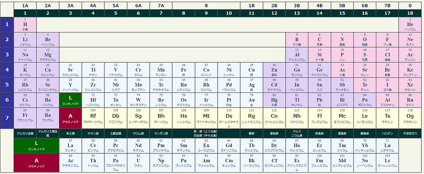Choose the carbon element C 炭素
The width and height of the screenshot is (424, 174).
pyautogui.click(x=319, y=40)
